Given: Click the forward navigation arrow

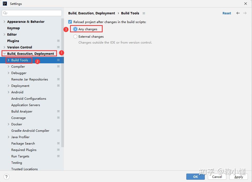Looking at the screenshot, I should 245,13.
